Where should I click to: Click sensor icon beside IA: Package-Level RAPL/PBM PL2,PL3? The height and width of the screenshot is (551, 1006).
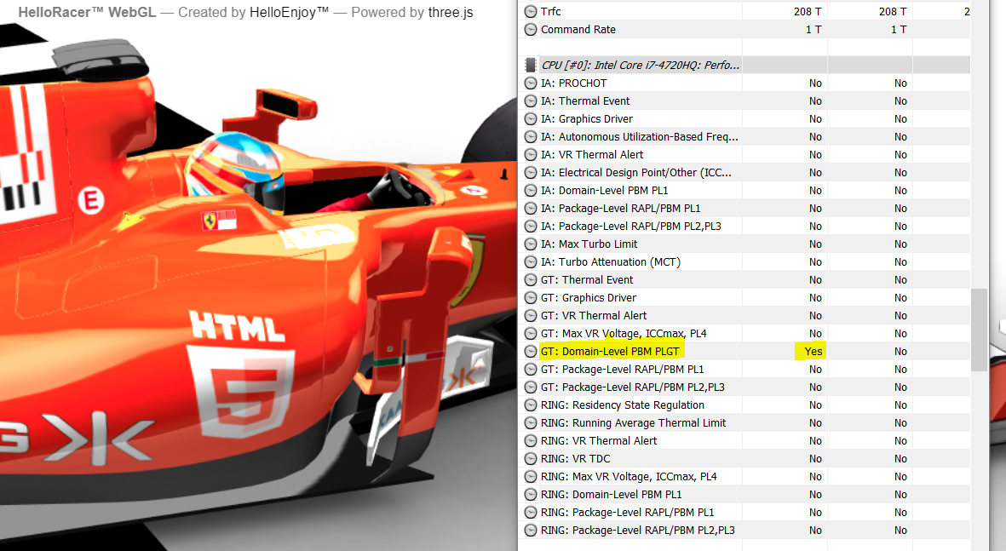pyautogui.click(x=531, y=227)
